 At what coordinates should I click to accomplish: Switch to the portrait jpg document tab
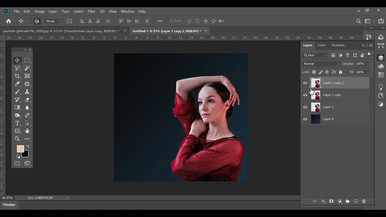pyautogui.click(x=61, y=31)
